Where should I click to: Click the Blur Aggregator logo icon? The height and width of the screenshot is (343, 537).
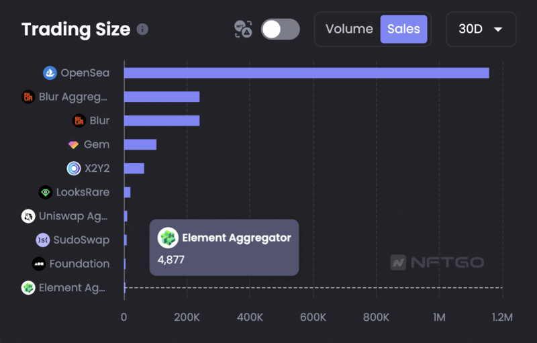[28, 97]
